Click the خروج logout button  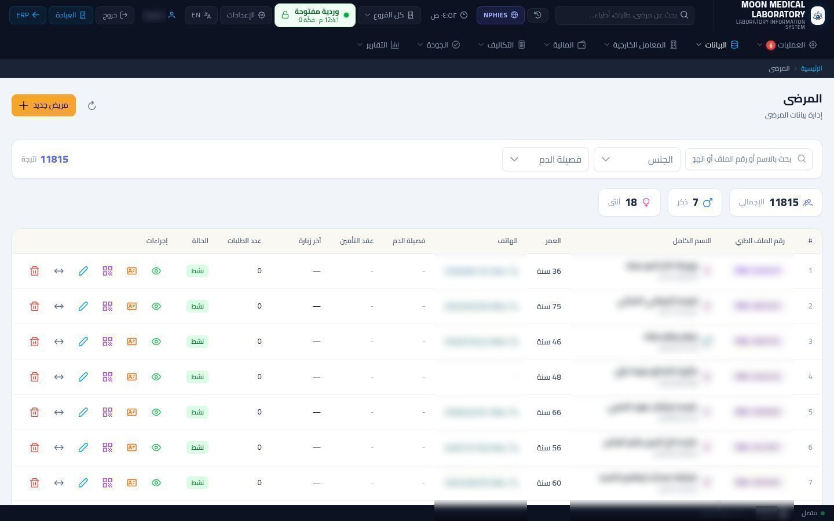tap(115, 15)
